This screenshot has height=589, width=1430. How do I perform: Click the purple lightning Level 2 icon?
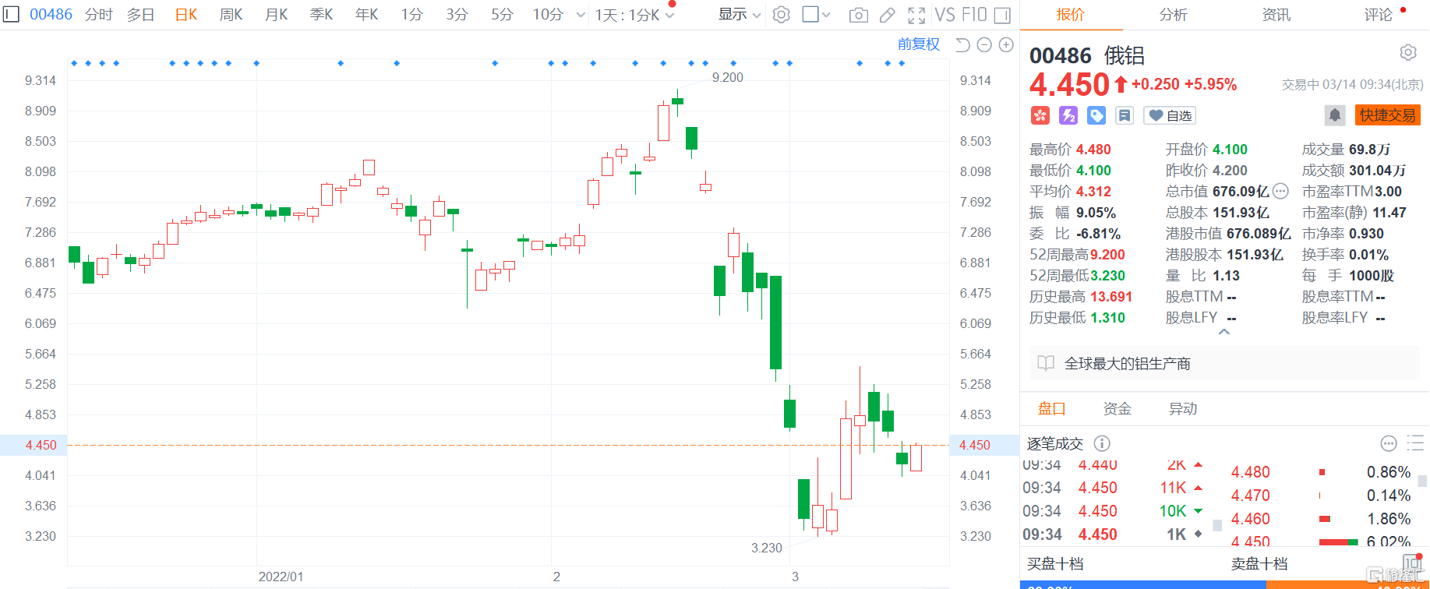1068,115
